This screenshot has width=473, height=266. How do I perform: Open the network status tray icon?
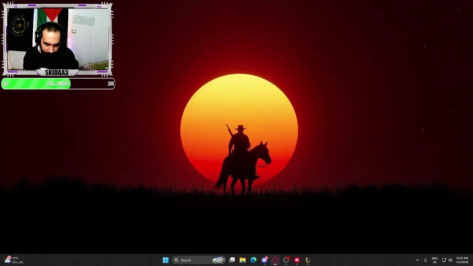(444, 260)
